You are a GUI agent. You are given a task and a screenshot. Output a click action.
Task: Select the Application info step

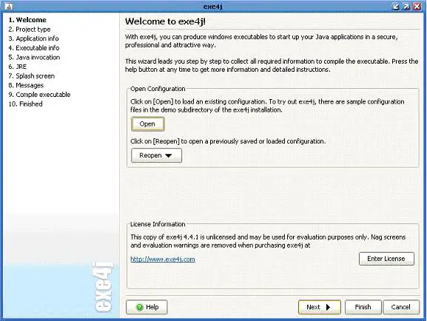click(33, 38)
